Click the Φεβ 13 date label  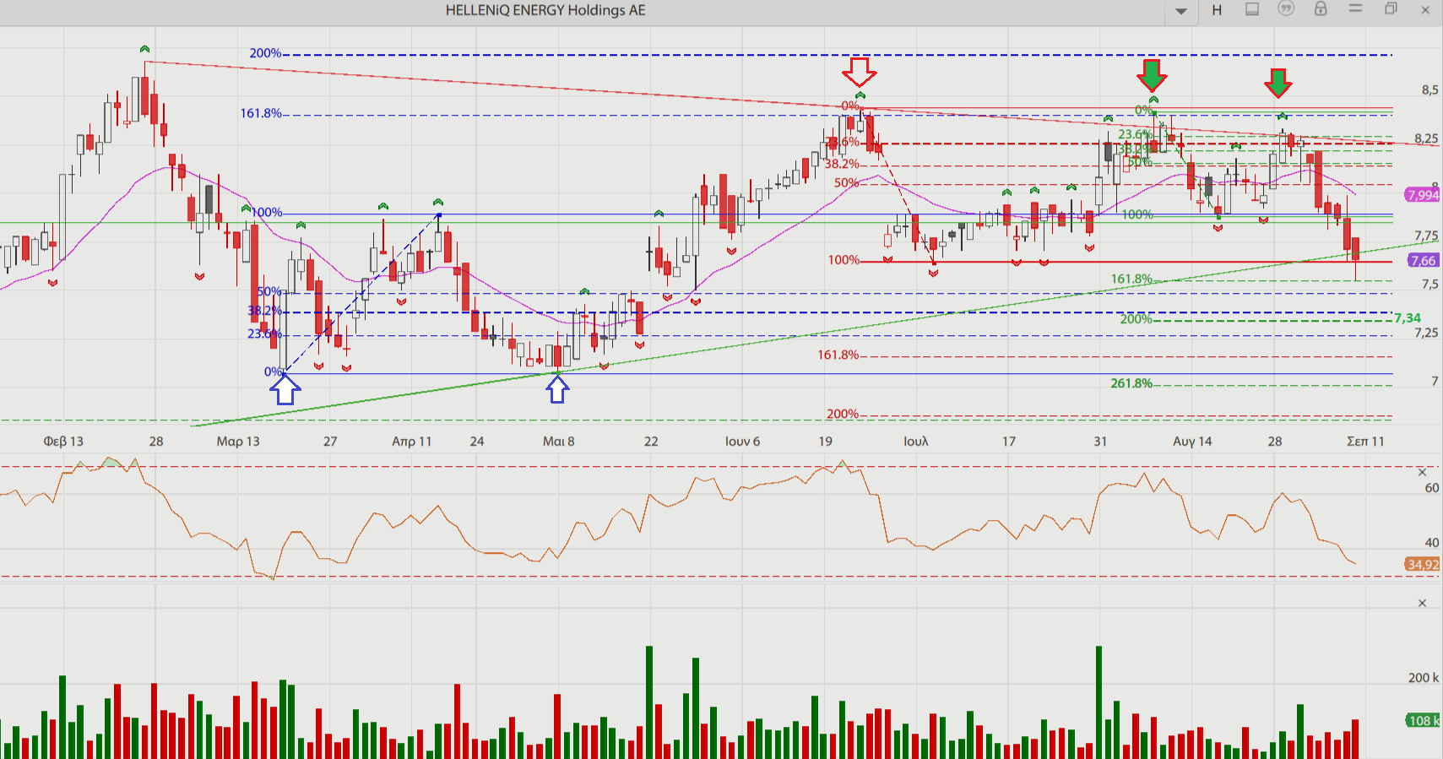coord(63,442)
